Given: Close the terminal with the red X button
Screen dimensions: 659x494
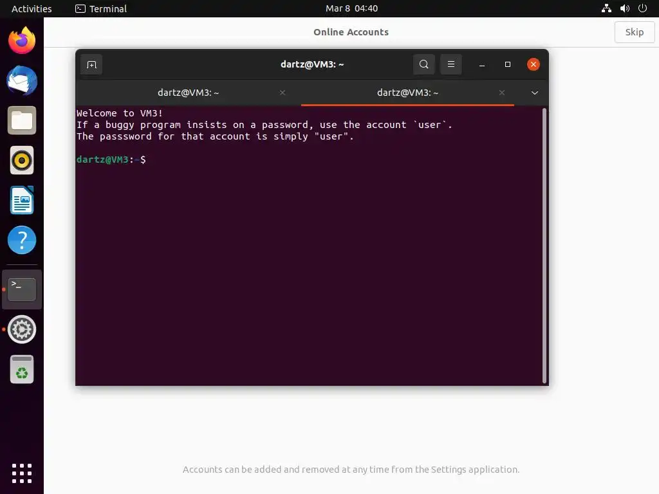Looking at the screenshot, I should click(x=534, y=64).
